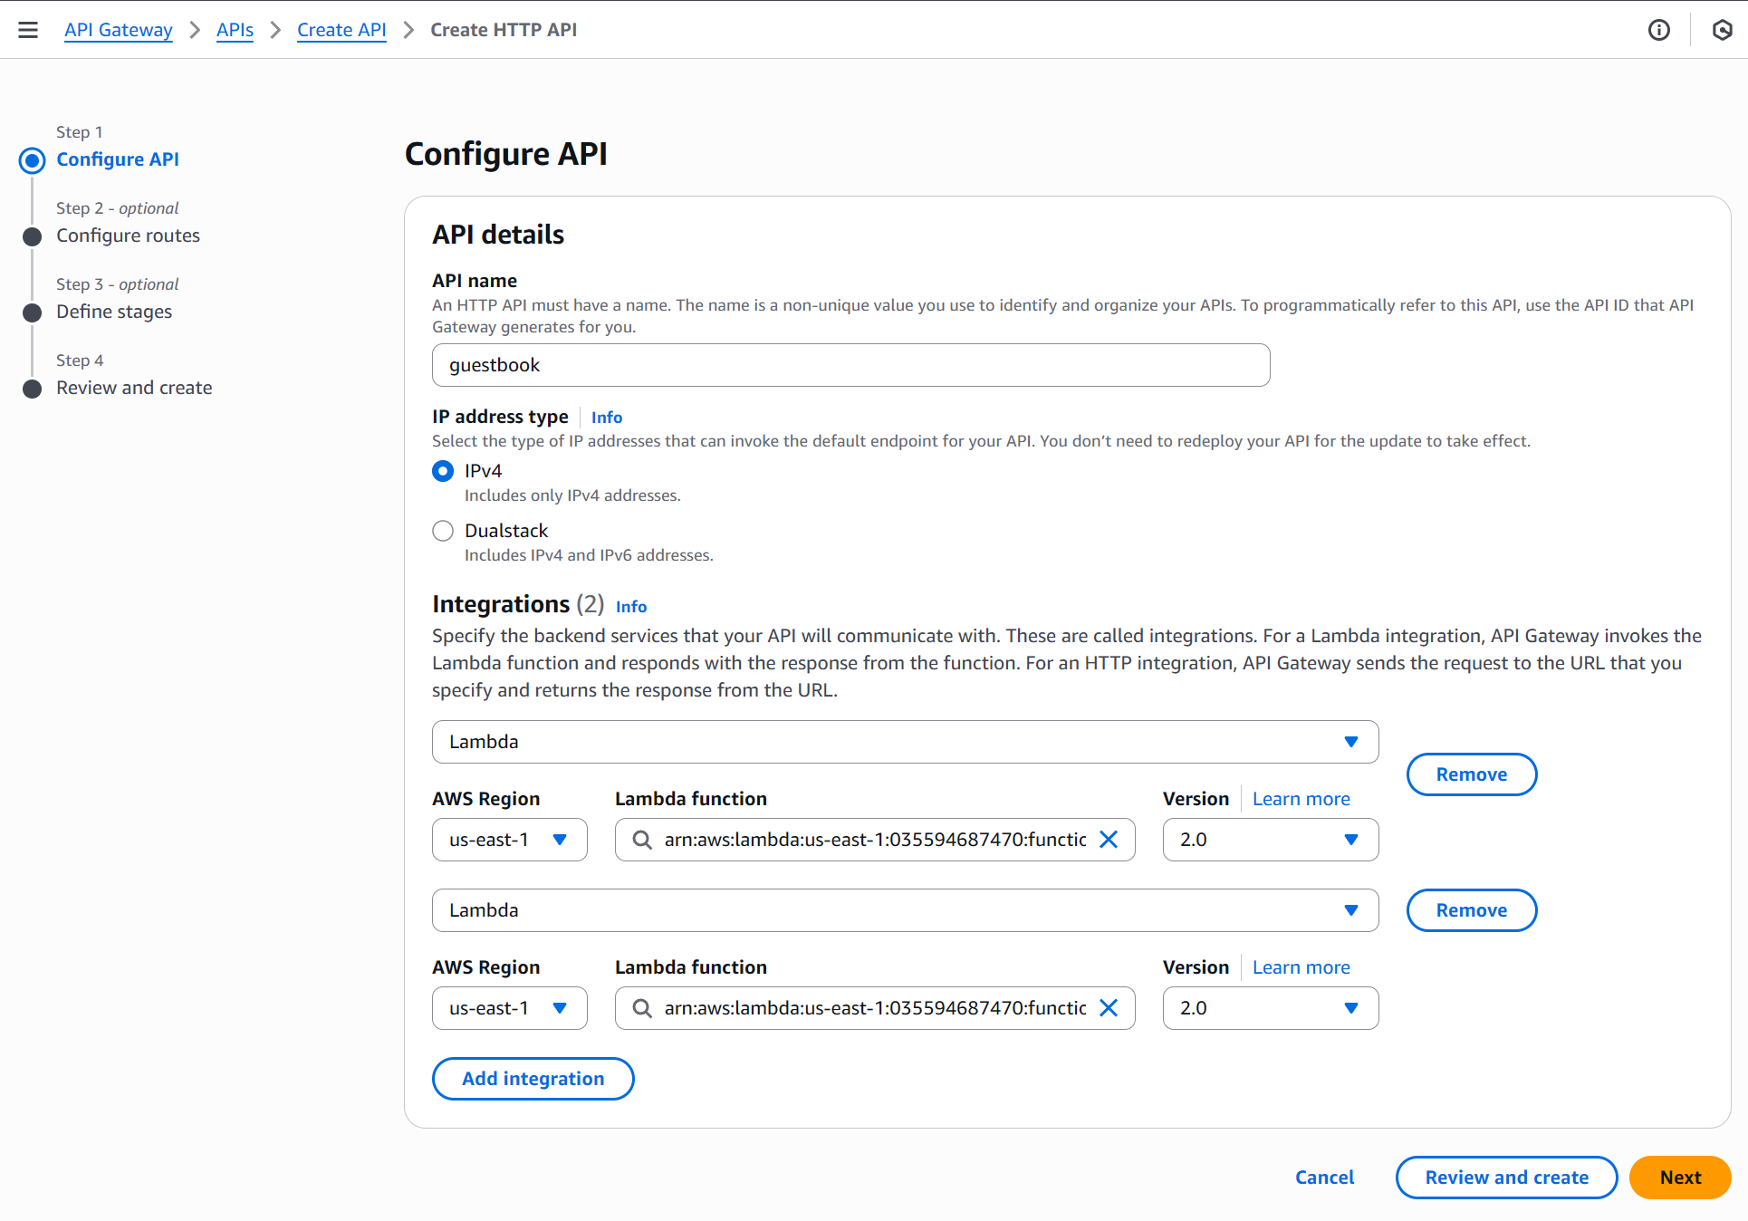
Task: Clear the first Lambda function field
Action: coord(1108,840)
